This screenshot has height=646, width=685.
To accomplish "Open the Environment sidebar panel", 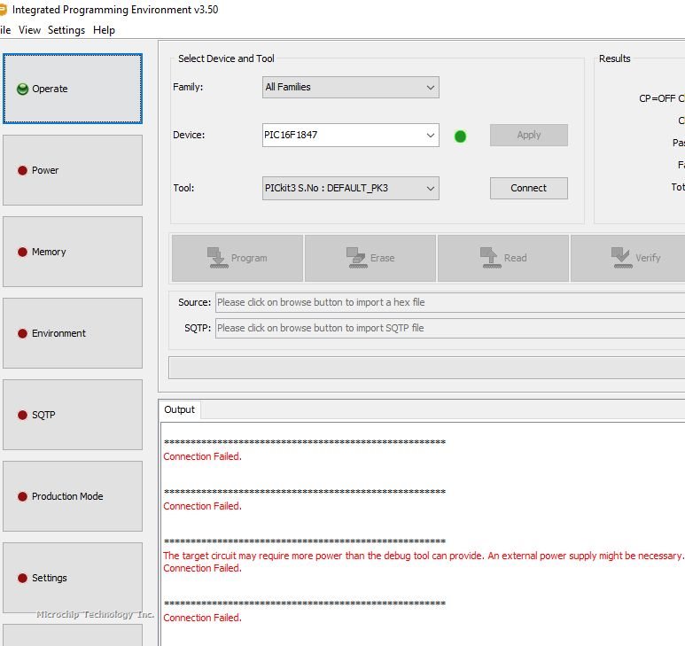I will coord(72,333).
